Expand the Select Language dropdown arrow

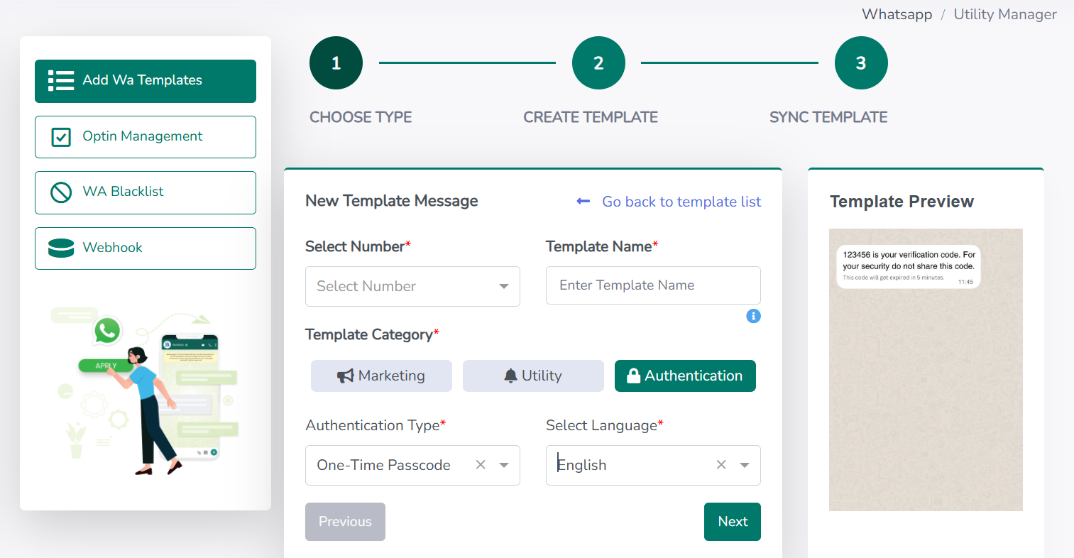click(745, 466)
